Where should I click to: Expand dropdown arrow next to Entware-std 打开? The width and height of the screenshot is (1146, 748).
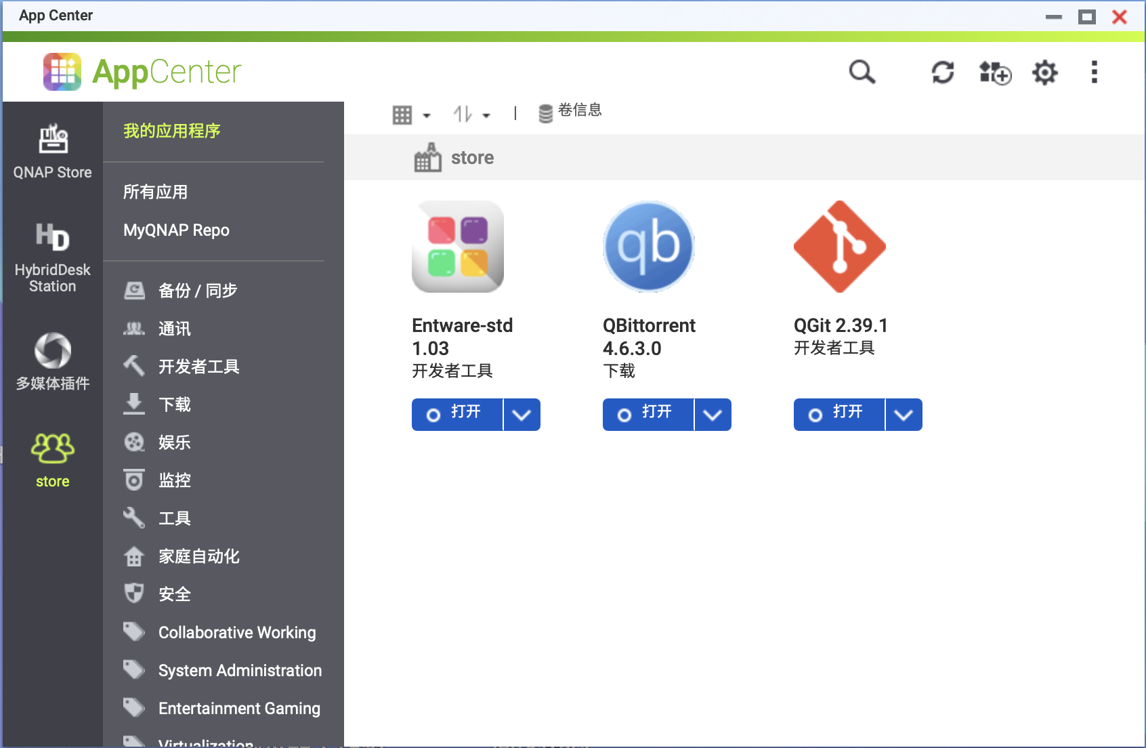tap(522, 415)
